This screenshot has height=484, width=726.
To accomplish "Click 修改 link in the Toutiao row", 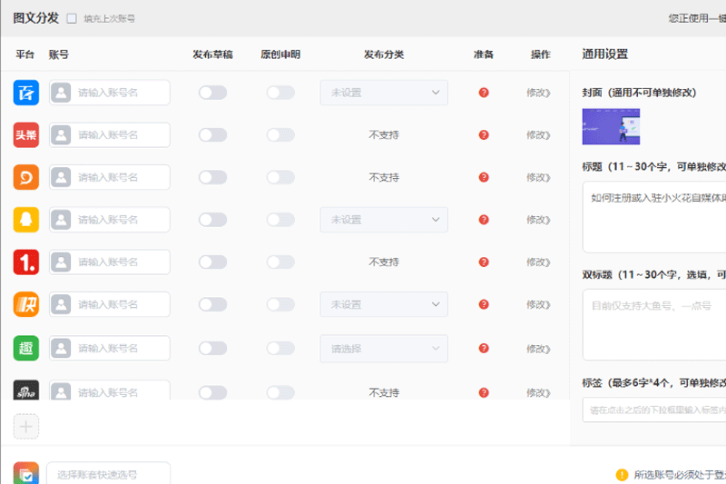I will pyautogui.click(x=538, y=135).
